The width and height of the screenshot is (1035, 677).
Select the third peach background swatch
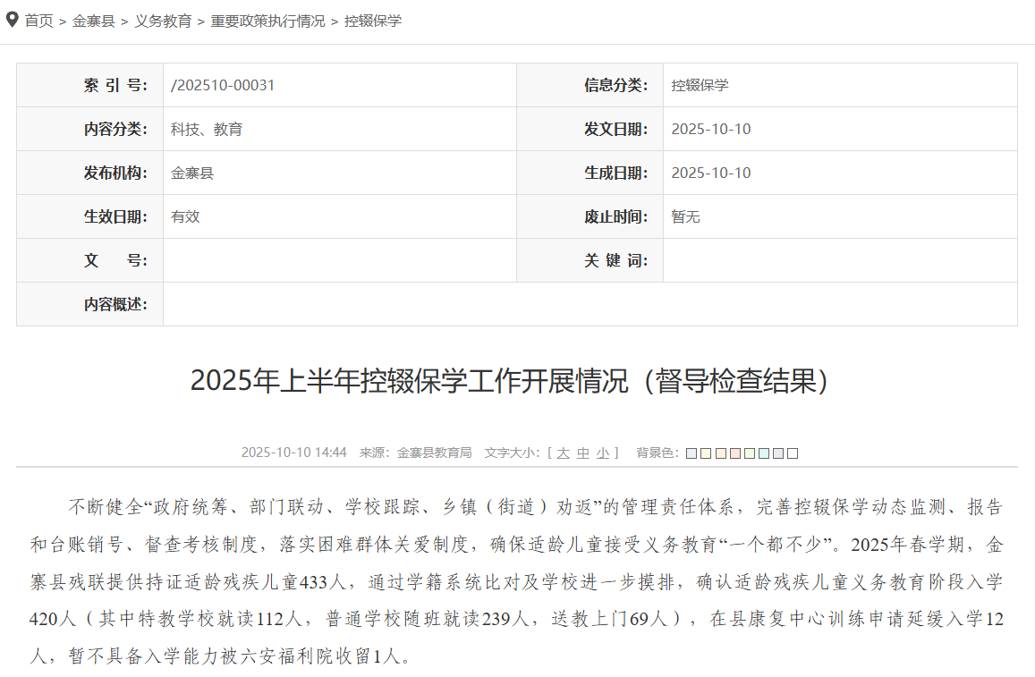pos(720,453)
